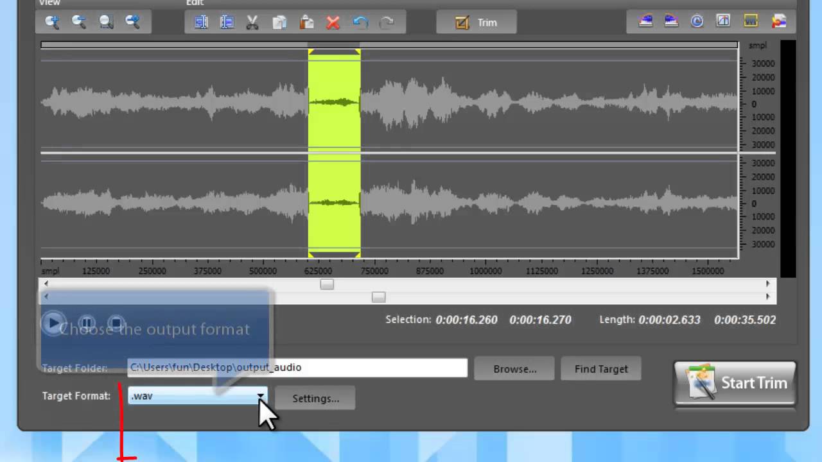This screenshot has width=822, height=462.
Task: Click the second blue selection icon in the Edit group
Action: coord(227,22)
